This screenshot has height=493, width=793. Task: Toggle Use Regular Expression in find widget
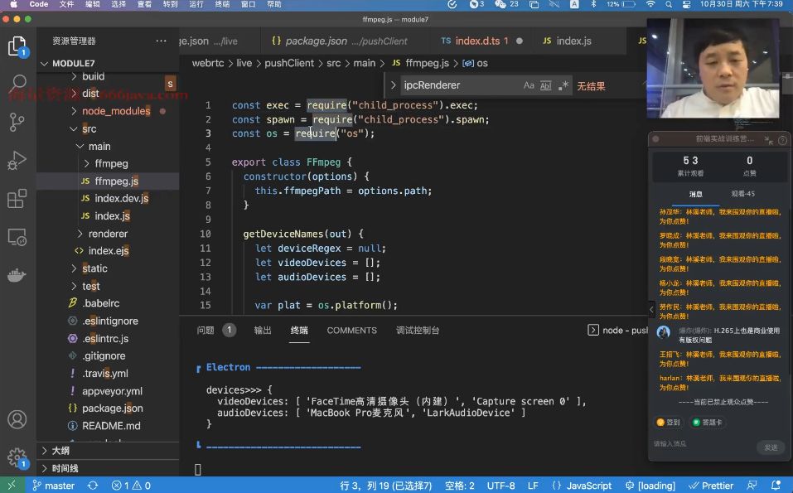point(563,85)
